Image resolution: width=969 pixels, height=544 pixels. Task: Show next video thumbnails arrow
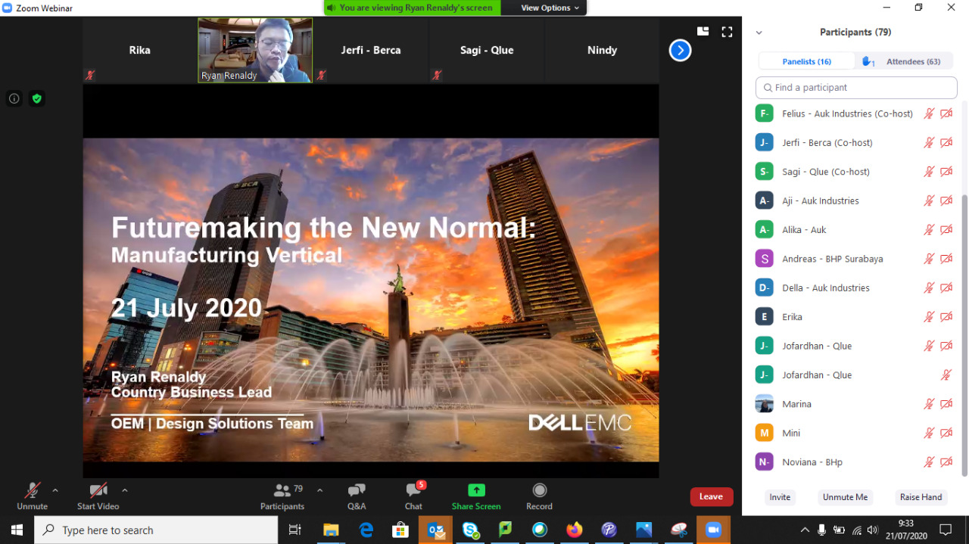(x=680, y=51)
